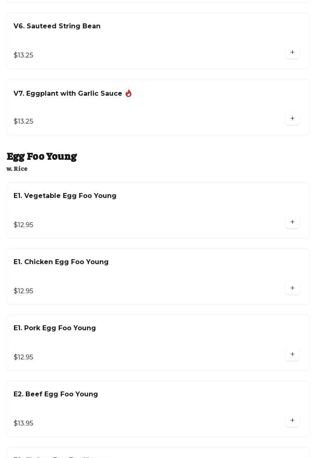Select the E2. Beef Egg Foo Young title
The width and height of the screenshot is (316, 458).
56,394
